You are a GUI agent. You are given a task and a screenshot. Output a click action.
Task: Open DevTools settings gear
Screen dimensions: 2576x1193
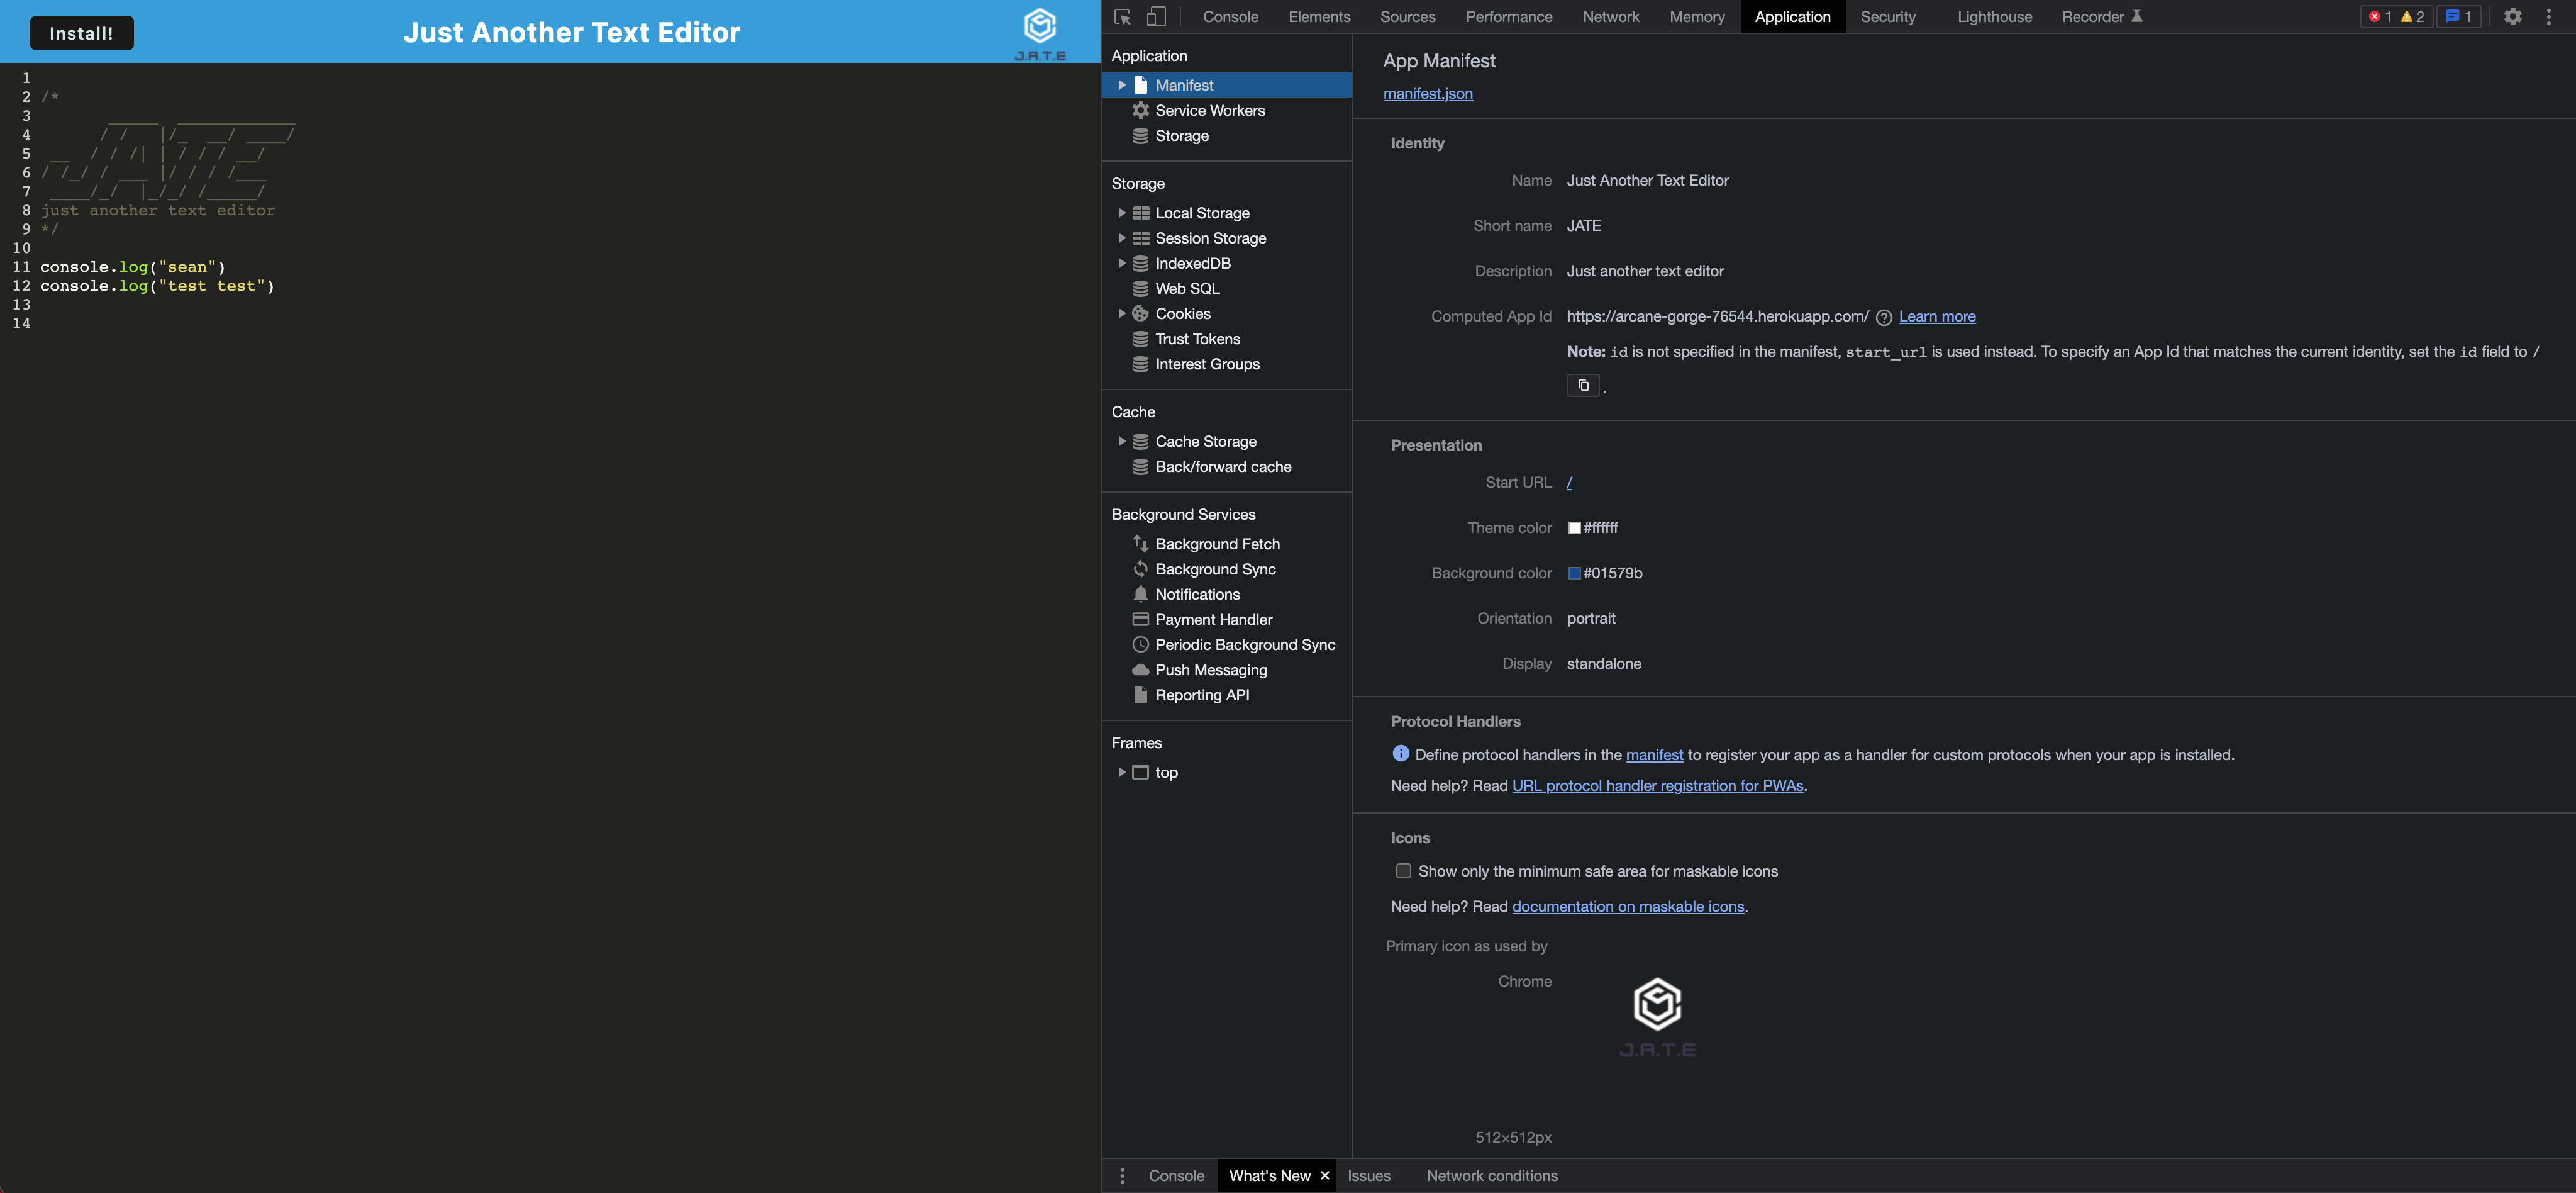pyautogui.click(x=2512, y=17)
